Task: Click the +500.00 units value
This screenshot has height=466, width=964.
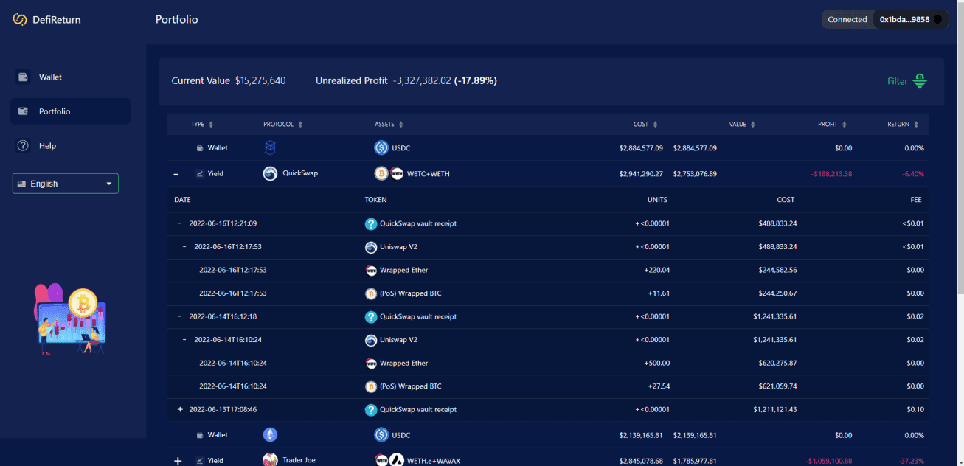Action: tap(656, 363)
